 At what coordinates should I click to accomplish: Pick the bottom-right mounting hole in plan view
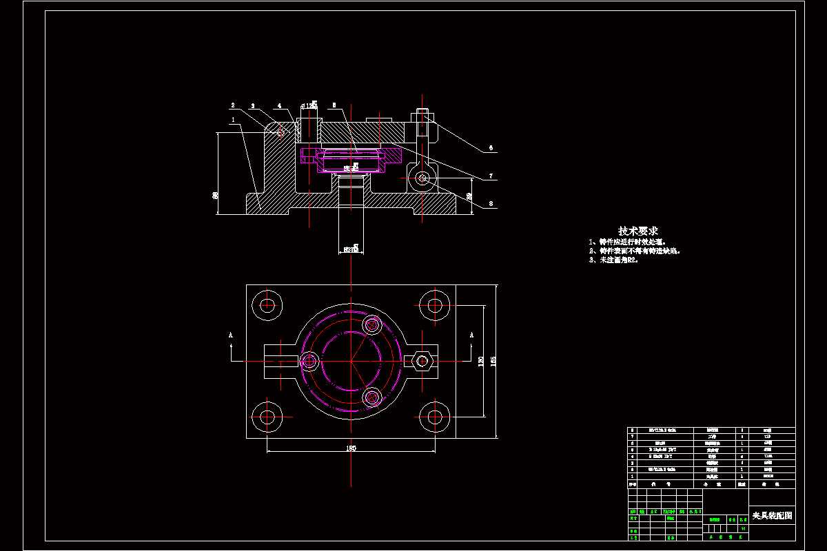(x=434, y=416)
